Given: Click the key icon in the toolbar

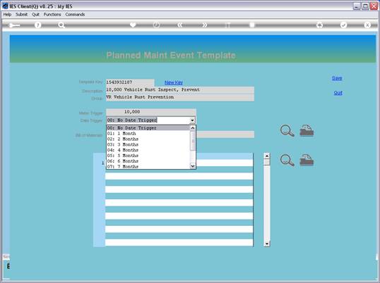Looking at the screenshot, I should tap(14, 25).
